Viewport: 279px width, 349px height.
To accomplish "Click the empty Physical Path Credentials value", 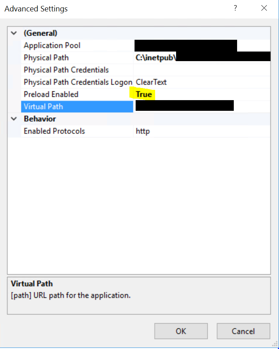I will pyautogui.click(x=202, y=70).
